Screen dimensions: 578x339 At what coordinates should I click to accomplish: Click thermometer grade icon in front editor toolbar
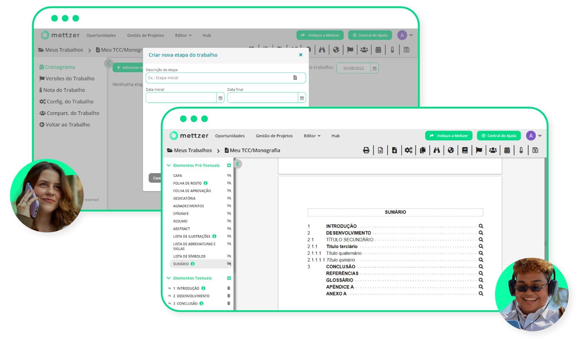(521, 150)
